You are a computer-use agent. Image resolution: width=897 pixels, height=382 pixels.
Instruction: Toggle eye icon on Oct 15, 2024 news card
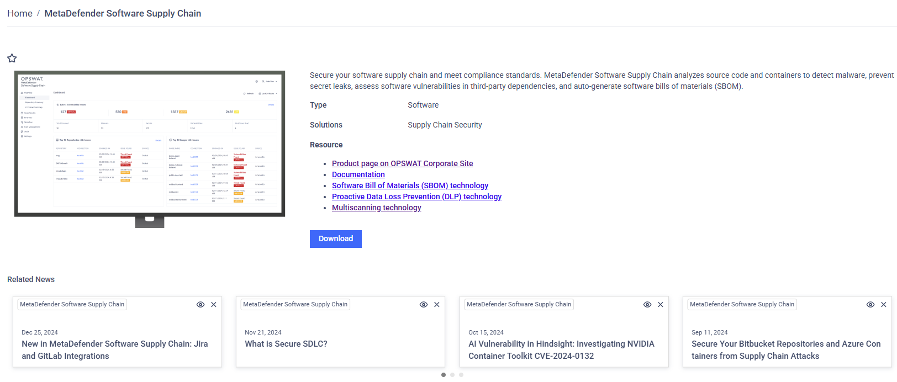pyautogui.click(x=647, y=305)
